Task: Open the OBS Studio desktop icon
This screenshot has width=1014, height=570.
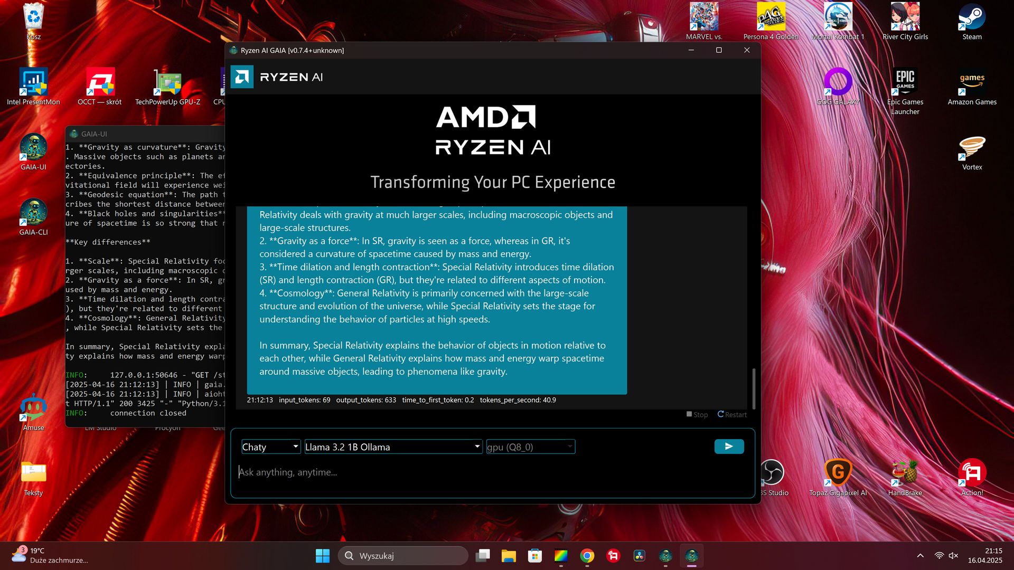Action: click(x=773, y=478)
